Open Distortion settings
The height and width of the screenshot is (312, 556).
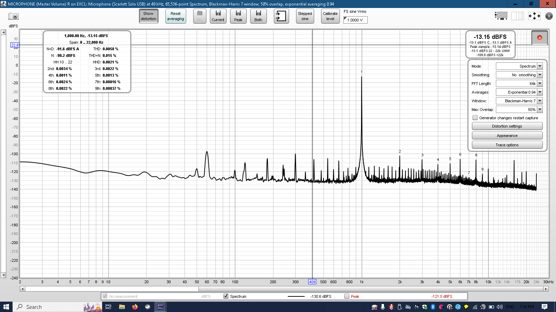[x=507, y=126]
